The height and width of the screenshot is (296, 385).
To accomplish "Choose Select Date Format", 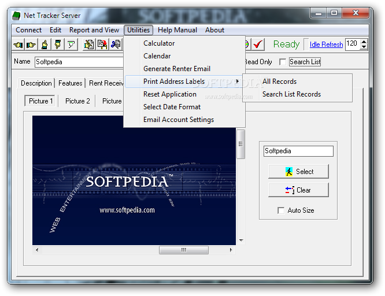I will (x=184, y=107).
